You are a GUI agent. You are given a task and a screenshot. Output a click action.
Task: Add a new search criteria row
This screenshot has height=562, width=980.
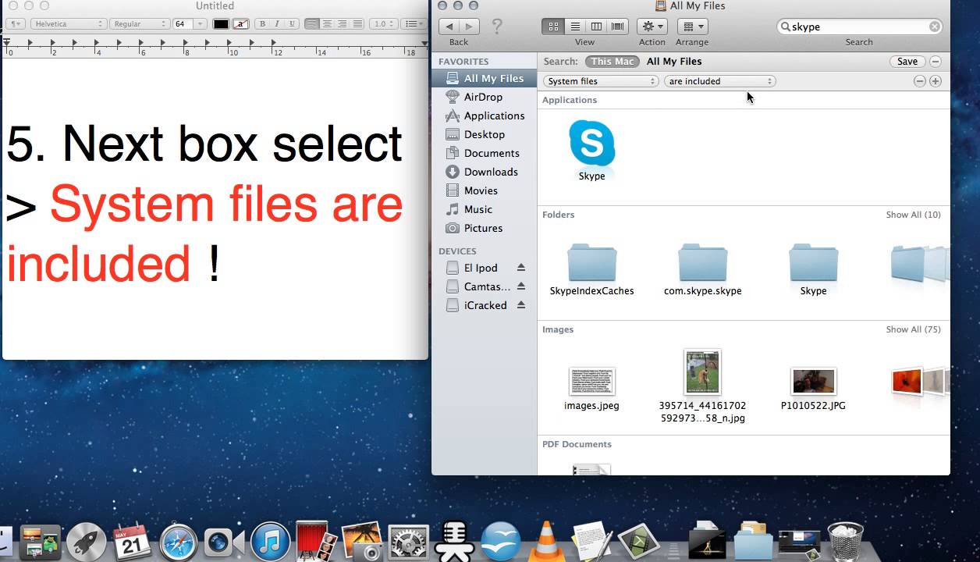coord(935,81)
